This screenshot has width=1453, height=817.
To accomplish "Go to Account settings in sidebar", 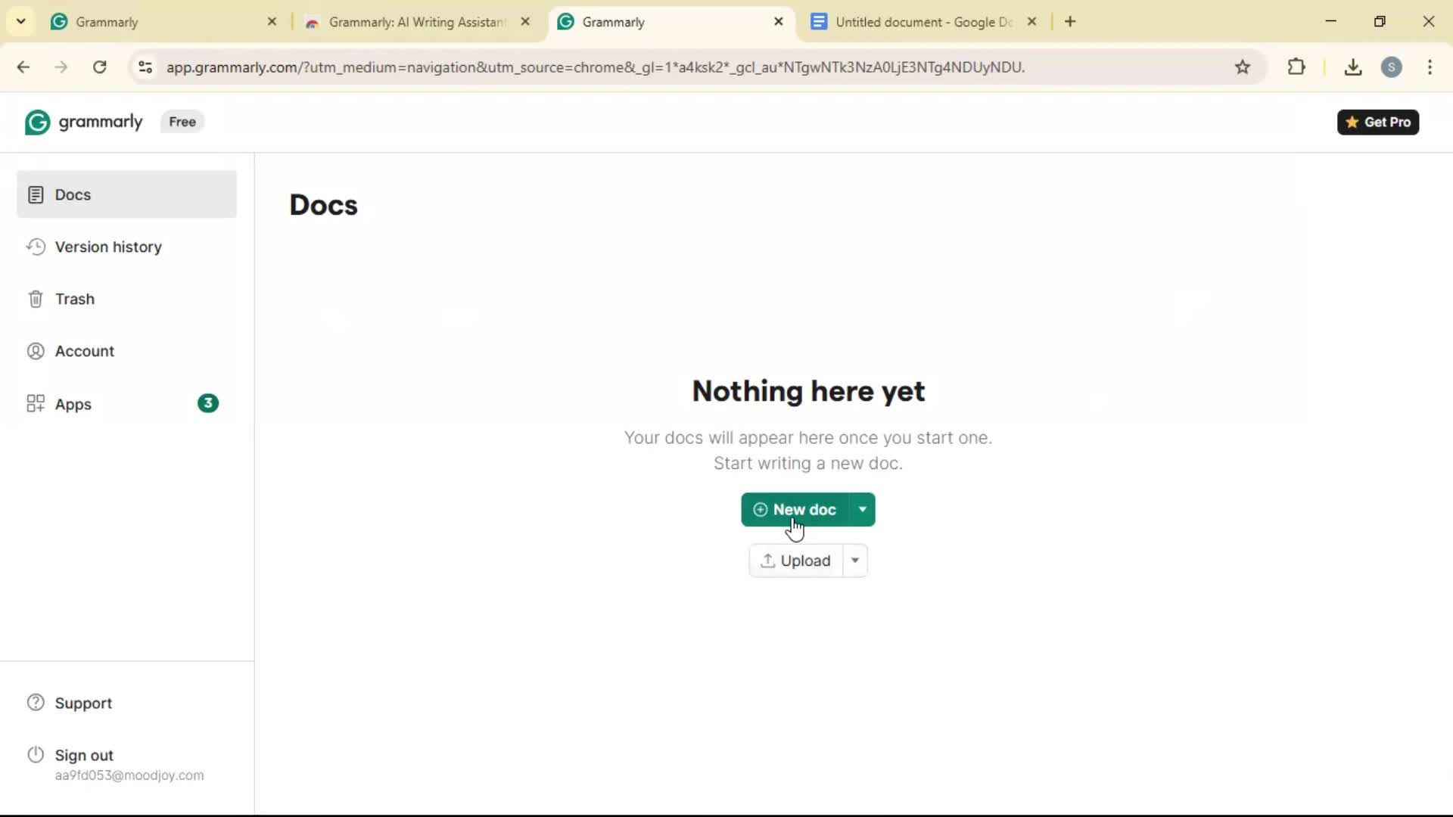I will pos(84,351).
